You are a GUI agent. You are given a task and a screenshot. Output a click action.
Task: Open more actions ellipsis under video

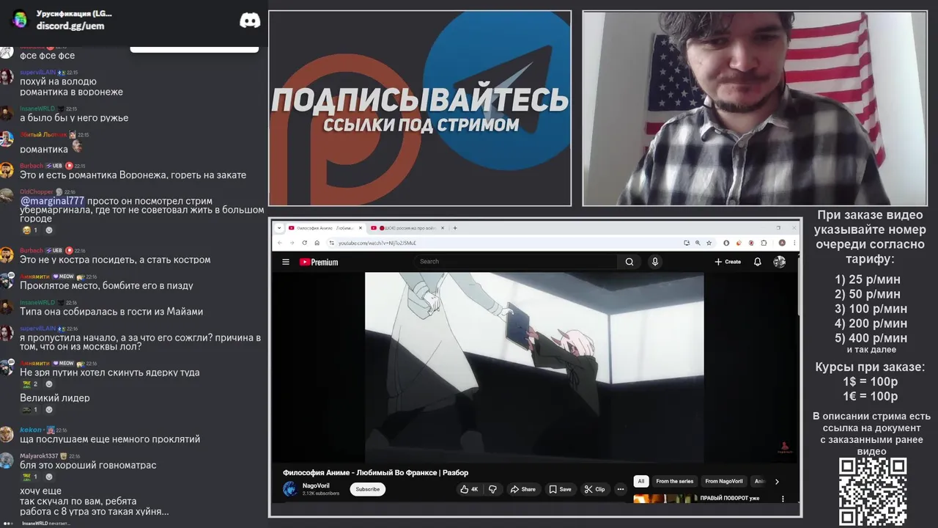pyautogui.click(x=621, y=489)
